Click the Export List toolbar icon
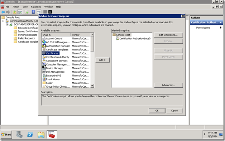The image size is (225, 141). pyautogui.click(x=27, y=12)
